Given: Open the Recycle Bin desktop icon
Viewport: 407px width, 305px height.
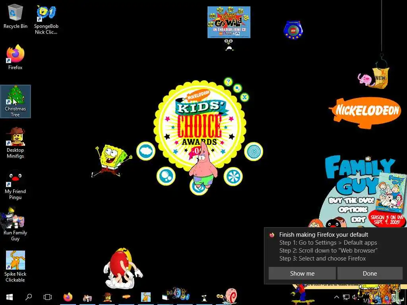Looking at the screenshot, I should pos(16,17).
